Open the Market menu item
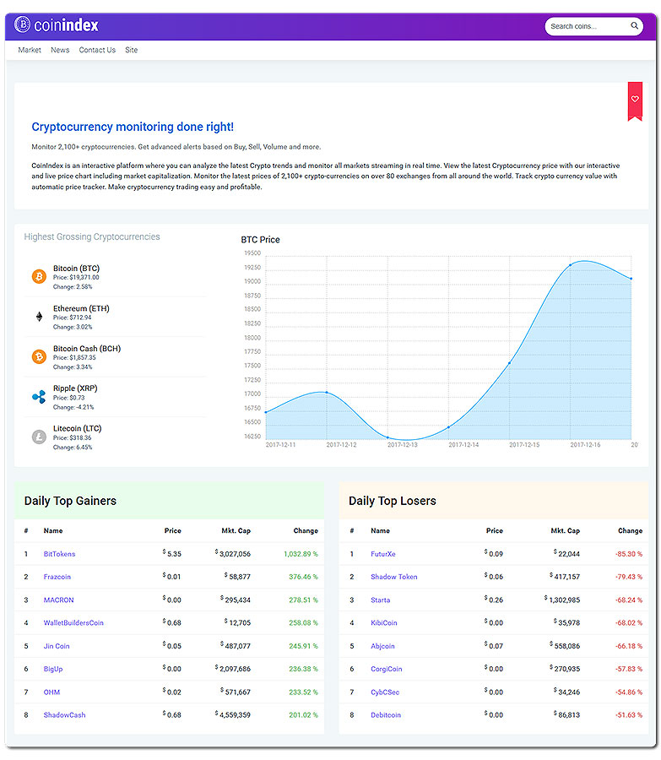Viewport: 661px width, 760px height. tap(30, 50)
